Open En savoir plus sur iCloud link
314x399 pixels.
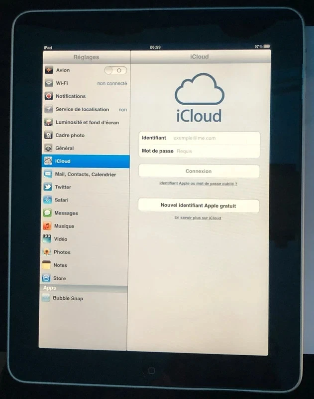tap(198, 218)
